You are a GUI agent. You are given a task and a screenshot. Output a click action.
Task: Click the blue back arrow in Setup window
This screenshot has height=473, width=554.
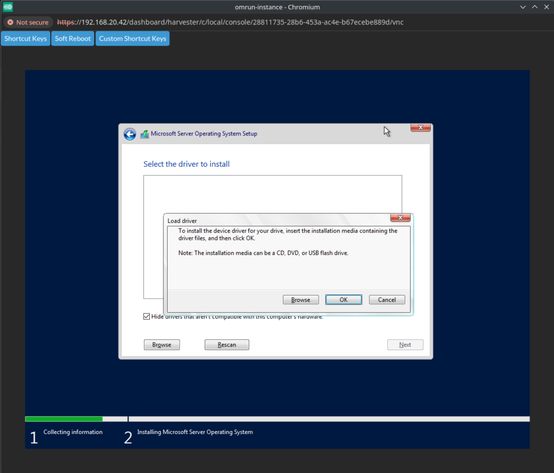pos(130,134)
